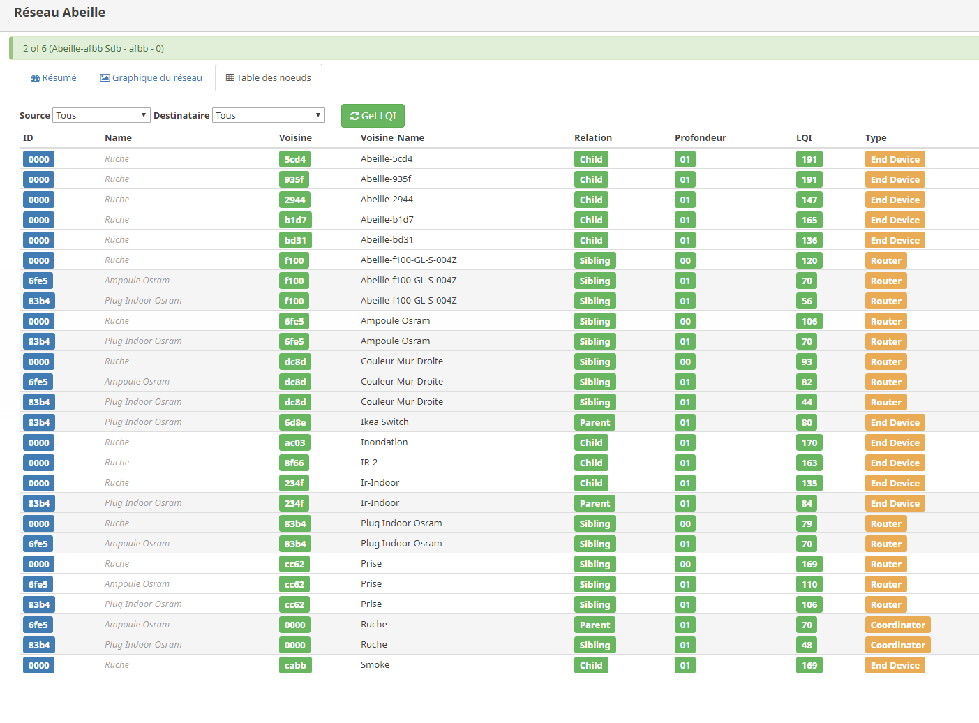
Task: Select the Table des noeuds tab
Action: click(x=269, y=77)
